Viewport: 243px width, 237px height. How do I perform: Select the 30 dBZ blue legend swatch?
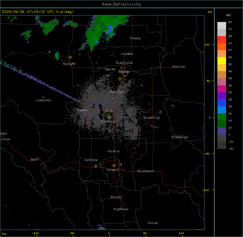pos(222,110)
